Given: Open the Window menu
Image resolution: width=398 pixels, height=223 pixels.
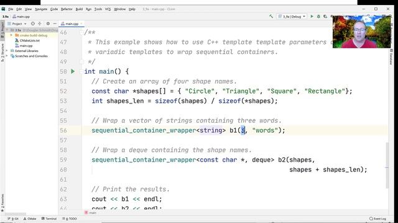Looking at the screenshot, I should tap(120, 9).
